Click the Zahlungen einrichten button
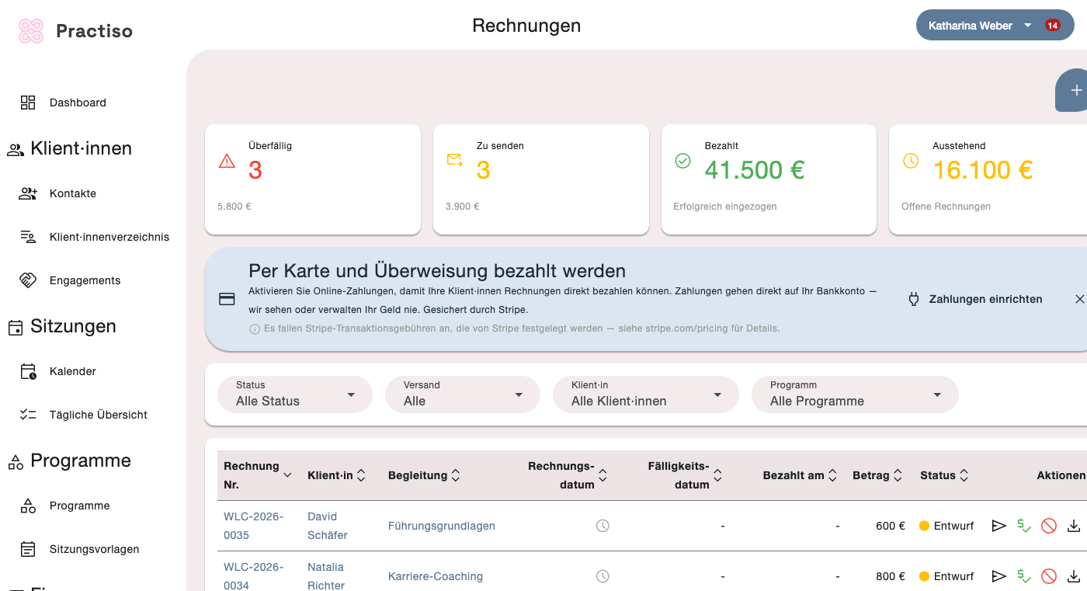 974,299
